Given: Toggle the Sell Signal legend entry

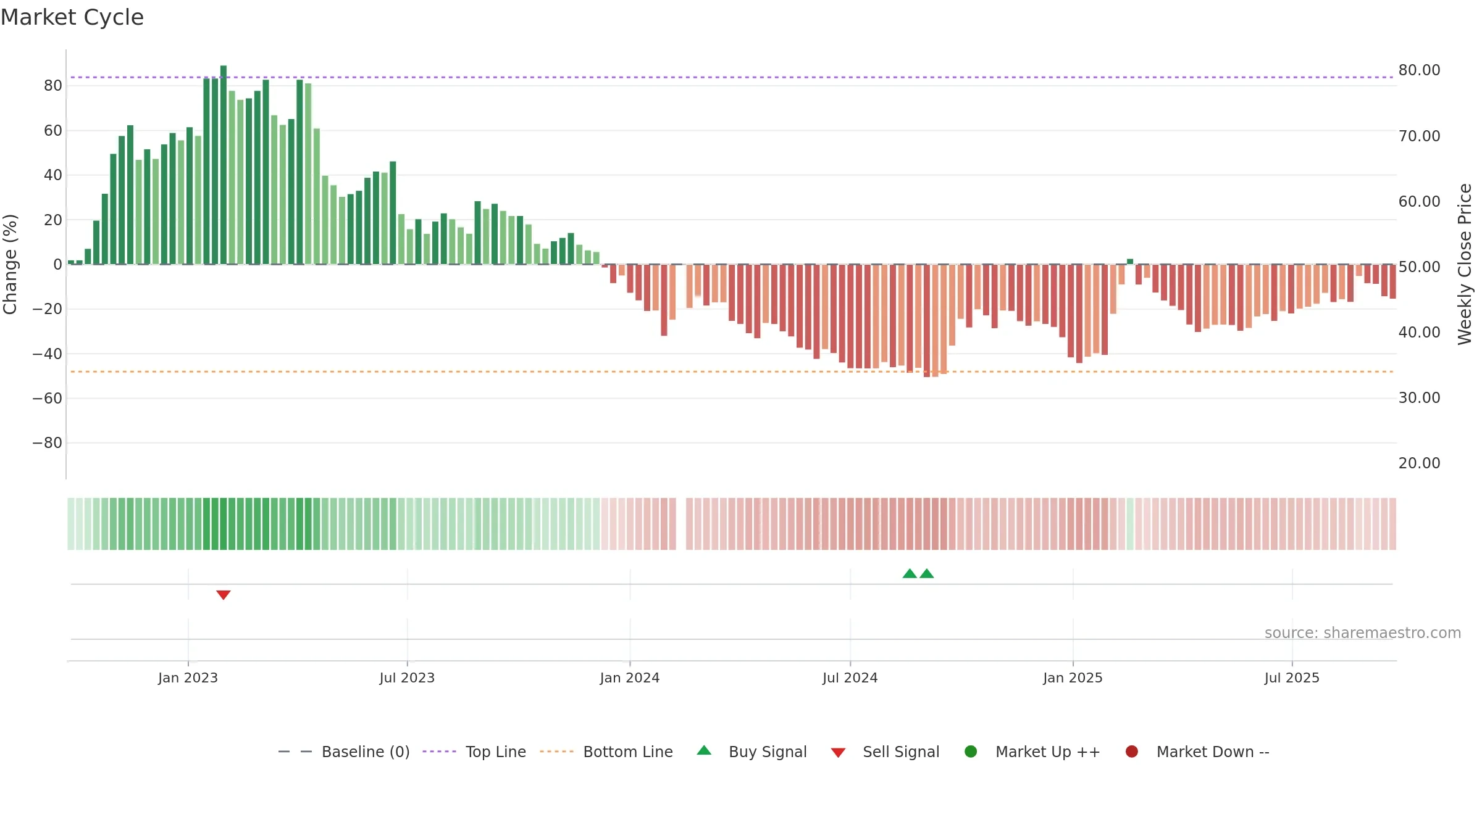Looking at the screenshot, I should coord(885,752).
